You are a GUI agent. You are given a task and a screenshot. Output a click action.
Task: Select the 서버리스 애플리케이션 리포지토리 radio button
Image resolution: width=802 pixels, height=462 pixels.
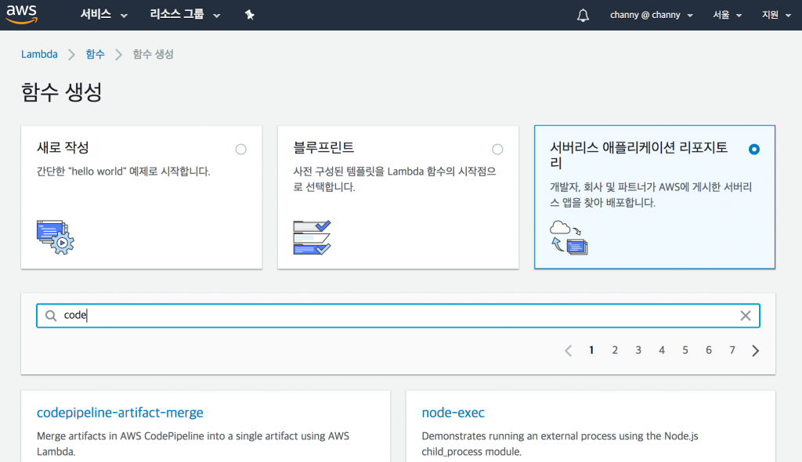(x=754, y=150)
